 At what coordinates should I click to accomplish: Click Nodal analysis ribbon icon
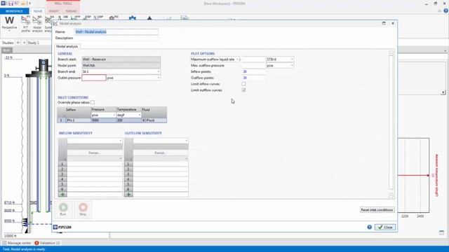tap(37, 24)
